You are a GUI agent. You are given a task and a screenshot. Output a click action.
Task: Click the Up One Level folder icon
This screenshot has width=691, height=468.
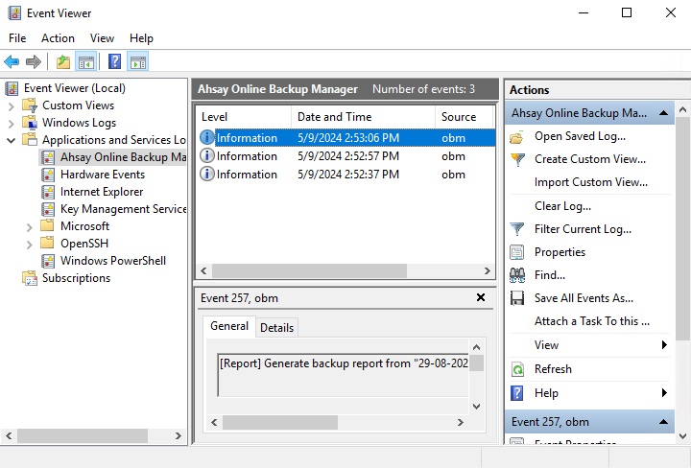click(63, 62)
